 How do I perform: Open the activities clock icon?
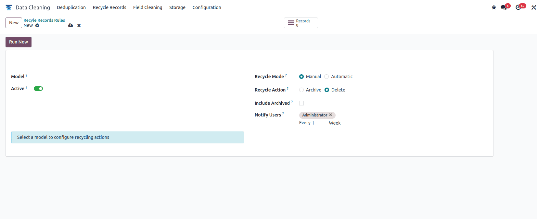518,7
